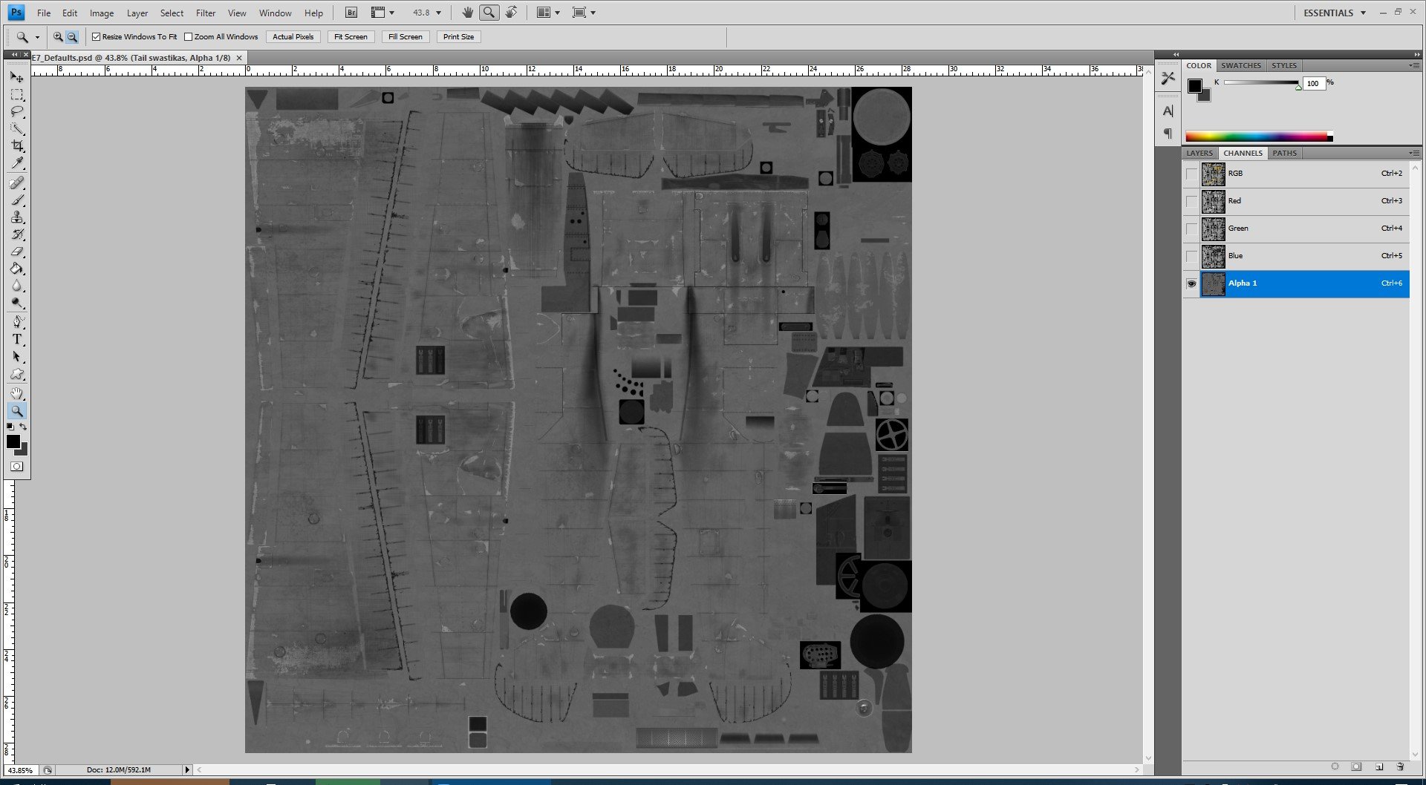Hide the Alpha 1 channel eye

(x=1191, y=284)
